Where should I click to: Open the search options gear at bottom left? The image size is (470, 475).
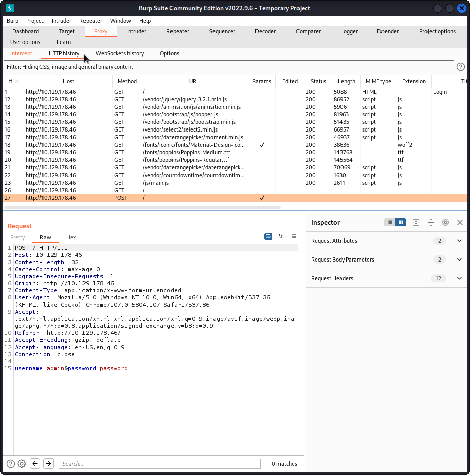21,463
